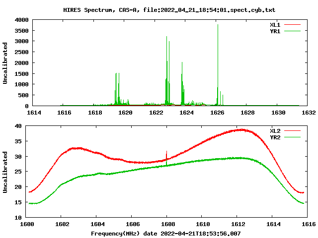Click the 40 y-axis tick label
Screen dimensions: 318x238
coord(18,126)
